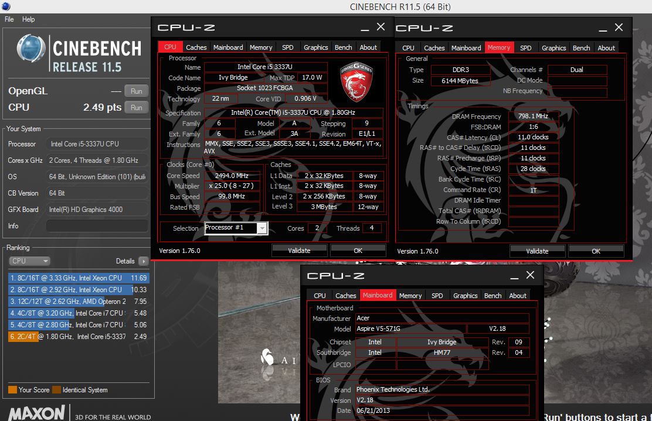Click the Core Speed 2494.0 MHz value
652x421 pixels.
point(232,176)
